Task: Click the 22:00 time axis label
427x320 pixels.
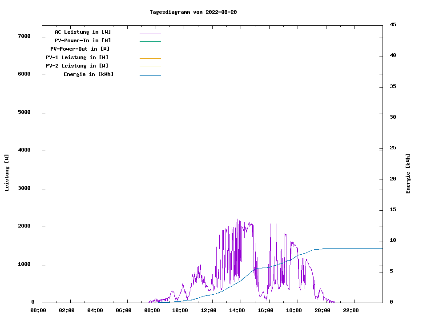Action: 351,310
